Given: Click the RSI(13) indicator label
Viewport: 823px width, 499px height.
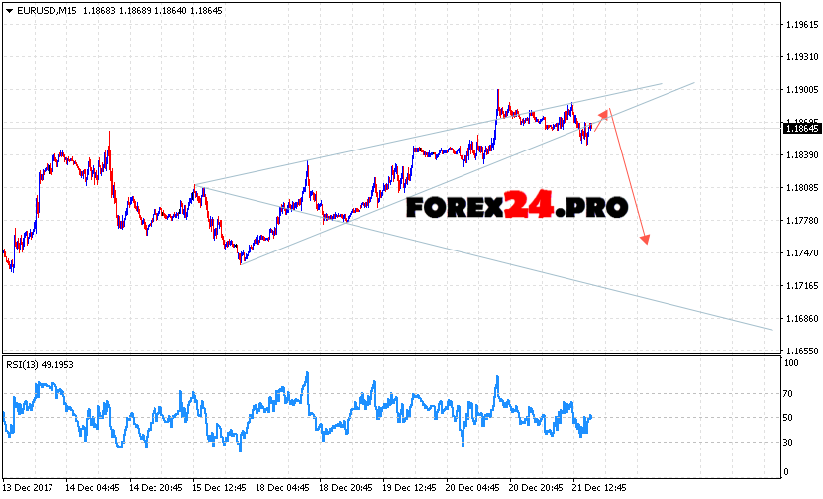Looking at the screenshot, I should coord(25,364).
